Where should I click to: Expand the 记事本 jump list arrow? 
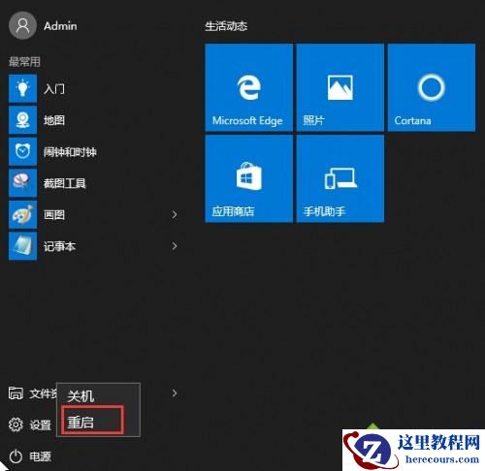coord(175,246)
